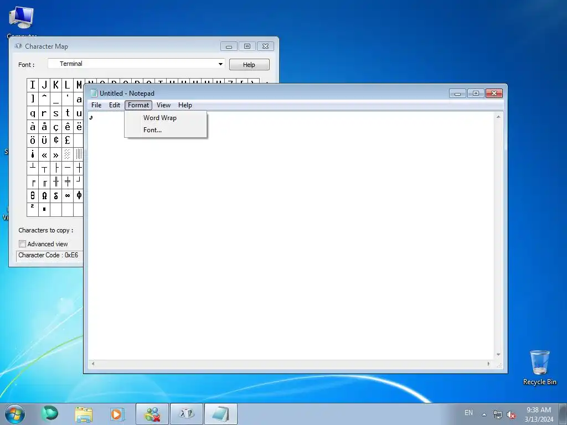Click the Notepad title bar icon
567x425 pixels.
point(94,93)
